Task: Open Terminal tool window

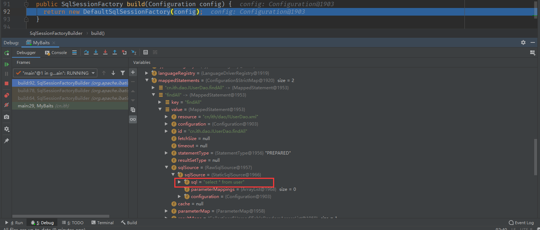Action: (103, 223)
